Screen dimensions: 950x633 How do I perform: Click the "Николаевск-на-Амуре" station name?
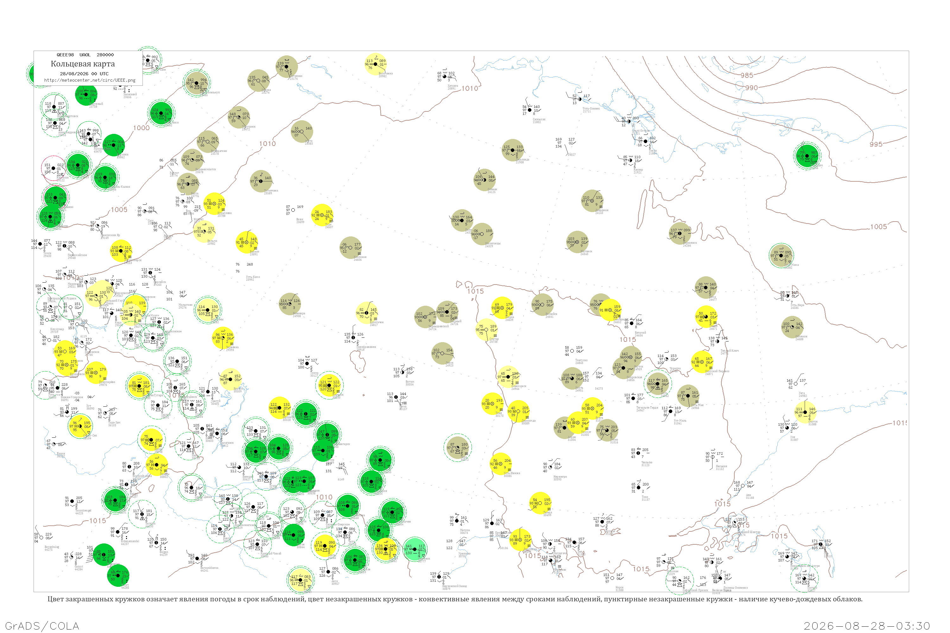[x=805, y=566]
